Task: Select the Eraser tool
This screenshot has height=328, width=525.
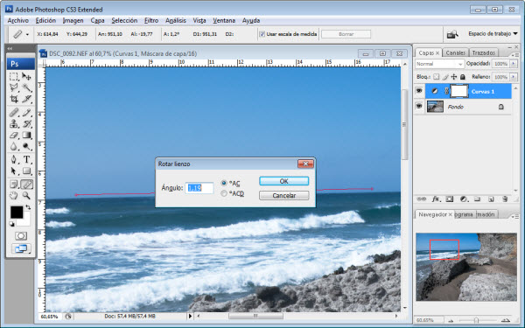Action: click(x=14, y=136)
